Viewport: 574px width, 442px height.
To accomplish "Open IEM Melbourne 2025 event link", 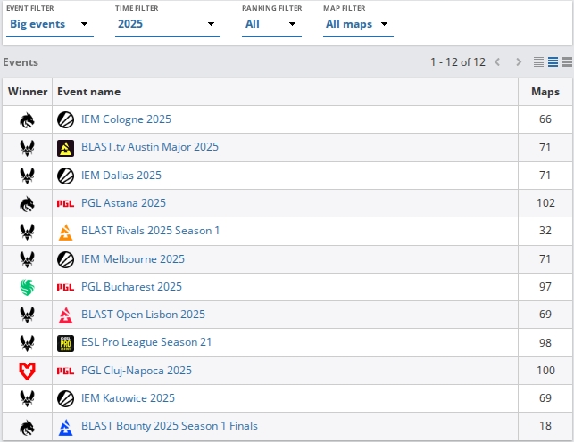I will 133,259.
